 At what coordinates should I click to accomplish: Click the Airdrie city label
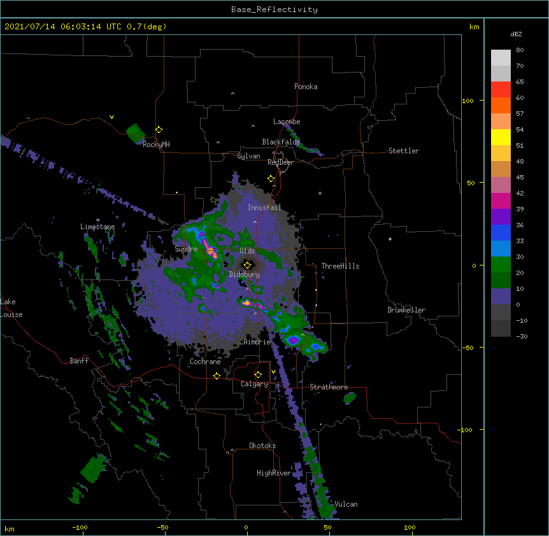tap(257, 342)
